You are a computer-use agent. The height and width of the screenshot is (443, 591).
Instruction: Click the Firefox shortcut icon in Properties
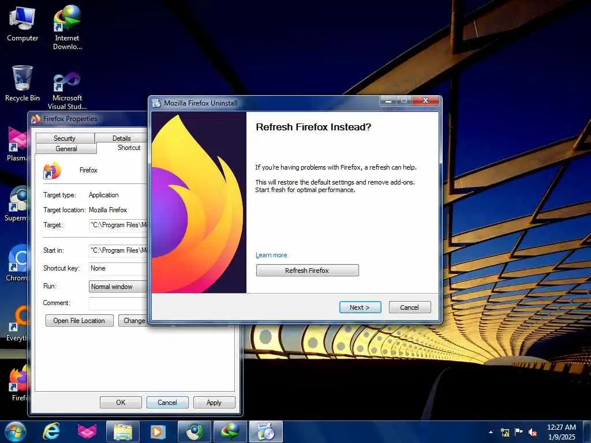pos(52,171)
